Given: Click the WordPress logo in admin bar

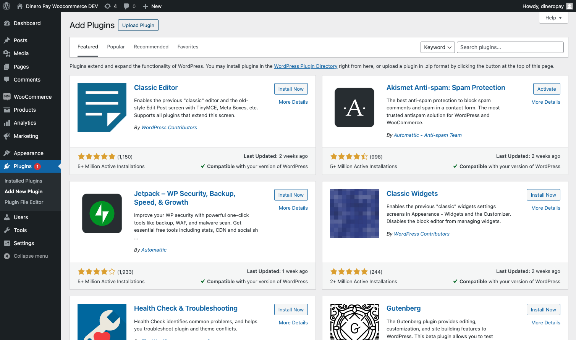Looking at the screenshot, I should pos(6,6).
